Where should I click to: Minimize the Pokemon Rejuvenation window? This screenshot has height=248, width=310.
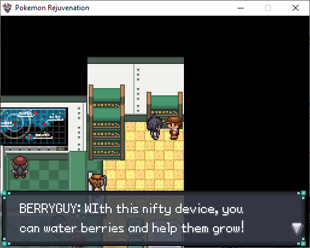241,8
